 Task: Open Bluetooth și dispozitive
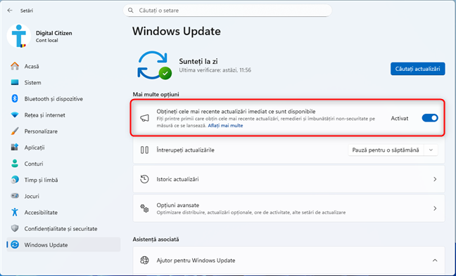click(x=63, y=99)
